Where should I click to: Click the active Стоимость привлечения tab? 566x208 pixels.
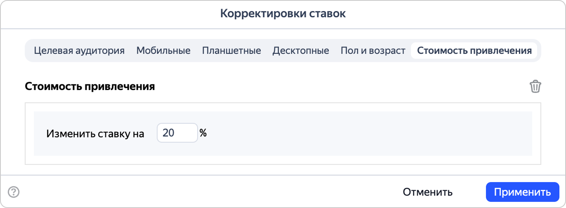coord(474,51)
